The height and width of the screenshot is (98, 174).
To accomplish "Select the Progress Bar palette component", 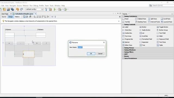I will point(128,39).
